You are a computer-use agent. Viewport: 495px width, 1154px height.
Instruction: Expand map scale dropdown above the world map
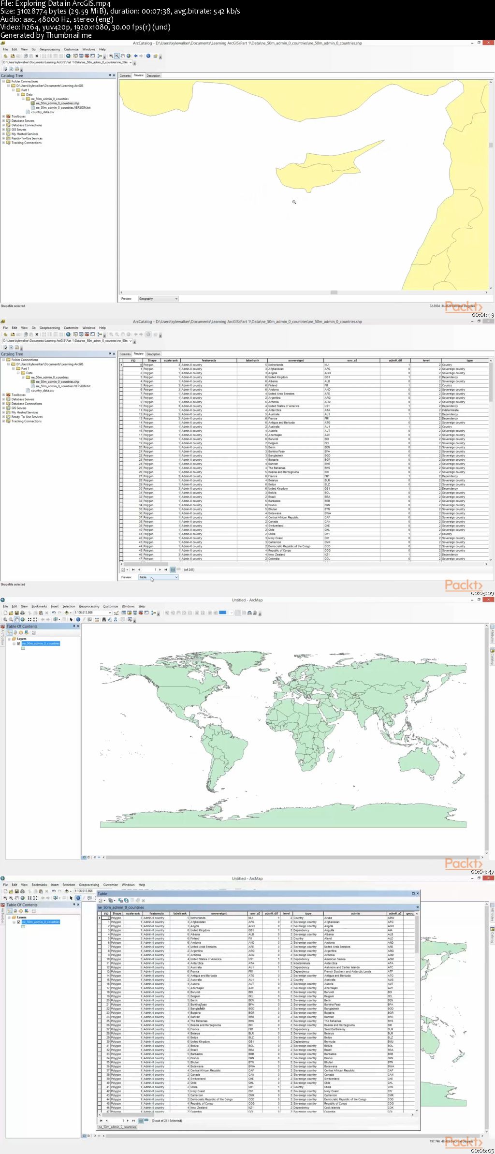pos(110,613)
